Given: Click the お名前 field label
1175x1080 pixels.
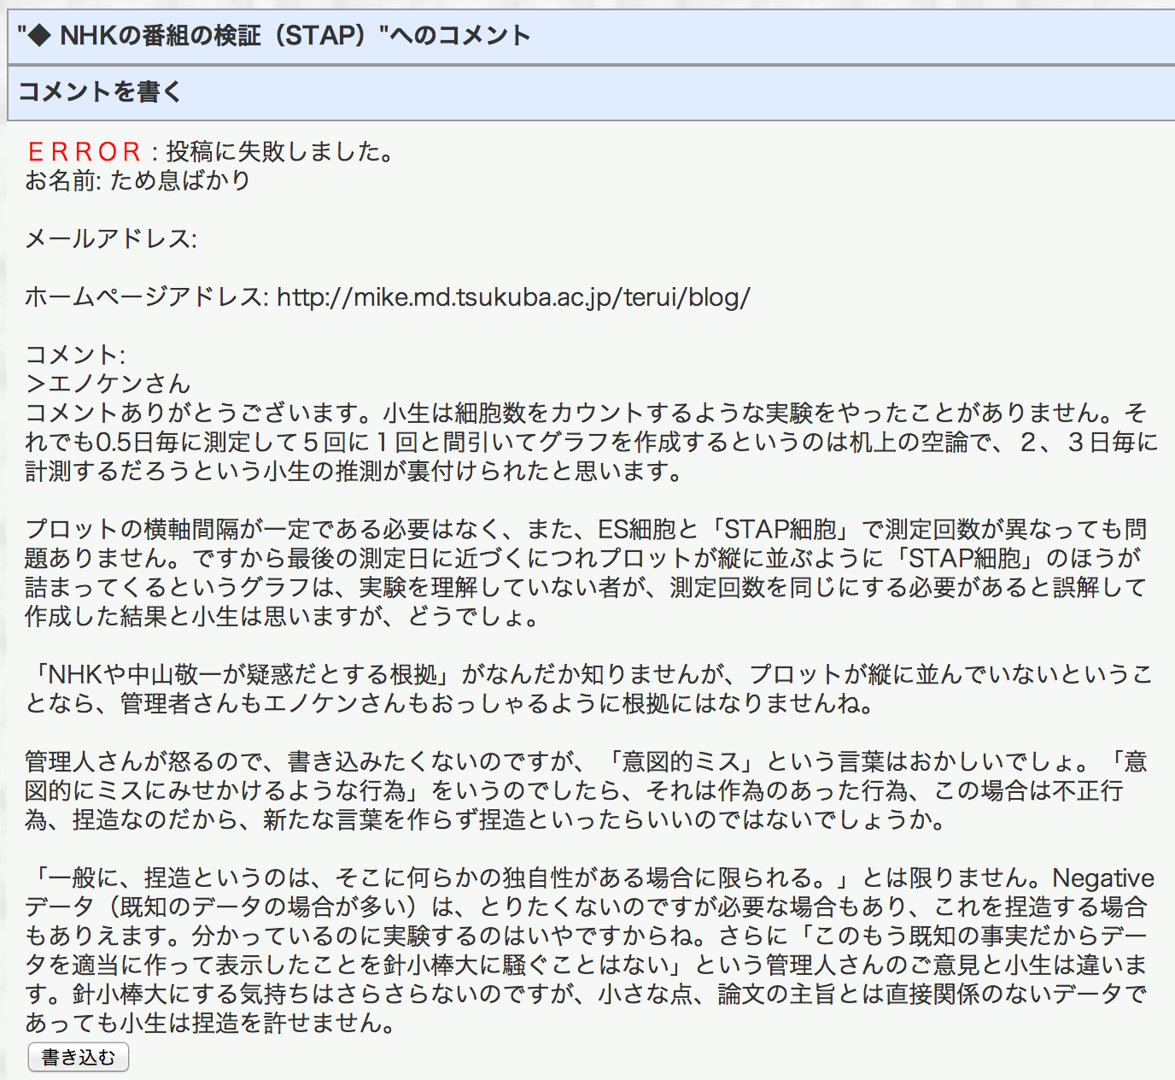Looking at the screenshot, I should click(63, 181).
